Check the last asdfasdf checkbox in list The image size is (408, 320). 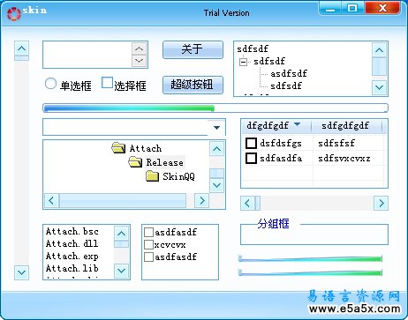click(x=148, y=257)
